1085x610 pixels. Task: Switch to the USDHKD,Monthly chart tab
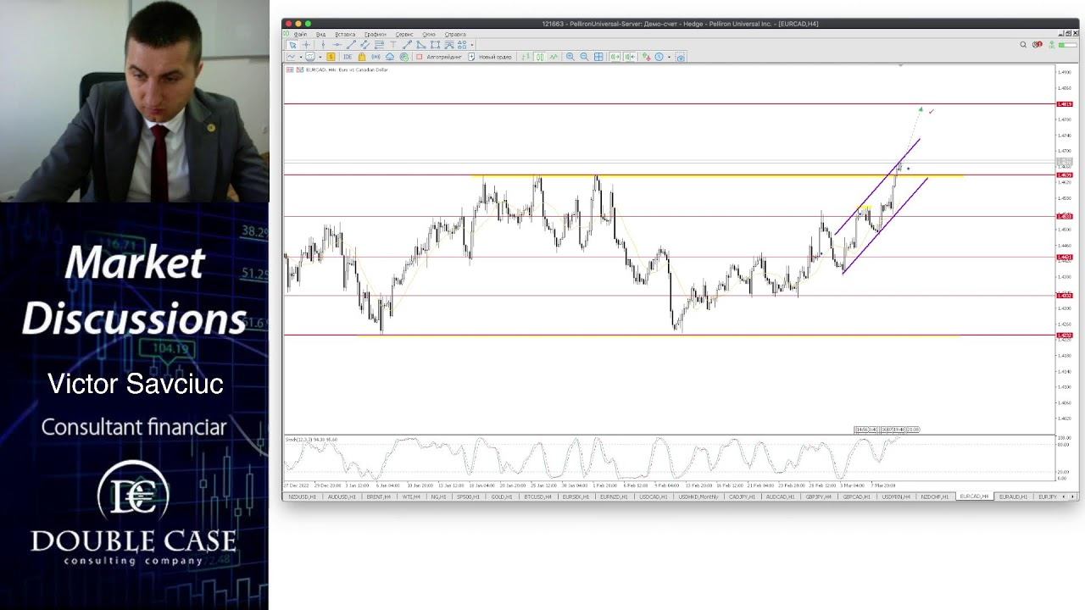698,496
